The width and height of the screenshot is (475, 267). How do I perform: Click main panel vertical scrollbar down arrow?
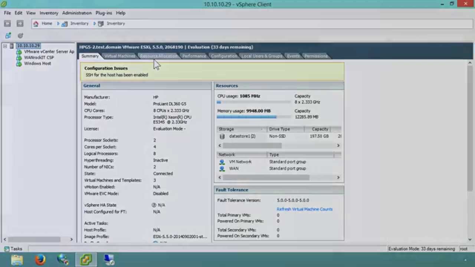(470, 240)
